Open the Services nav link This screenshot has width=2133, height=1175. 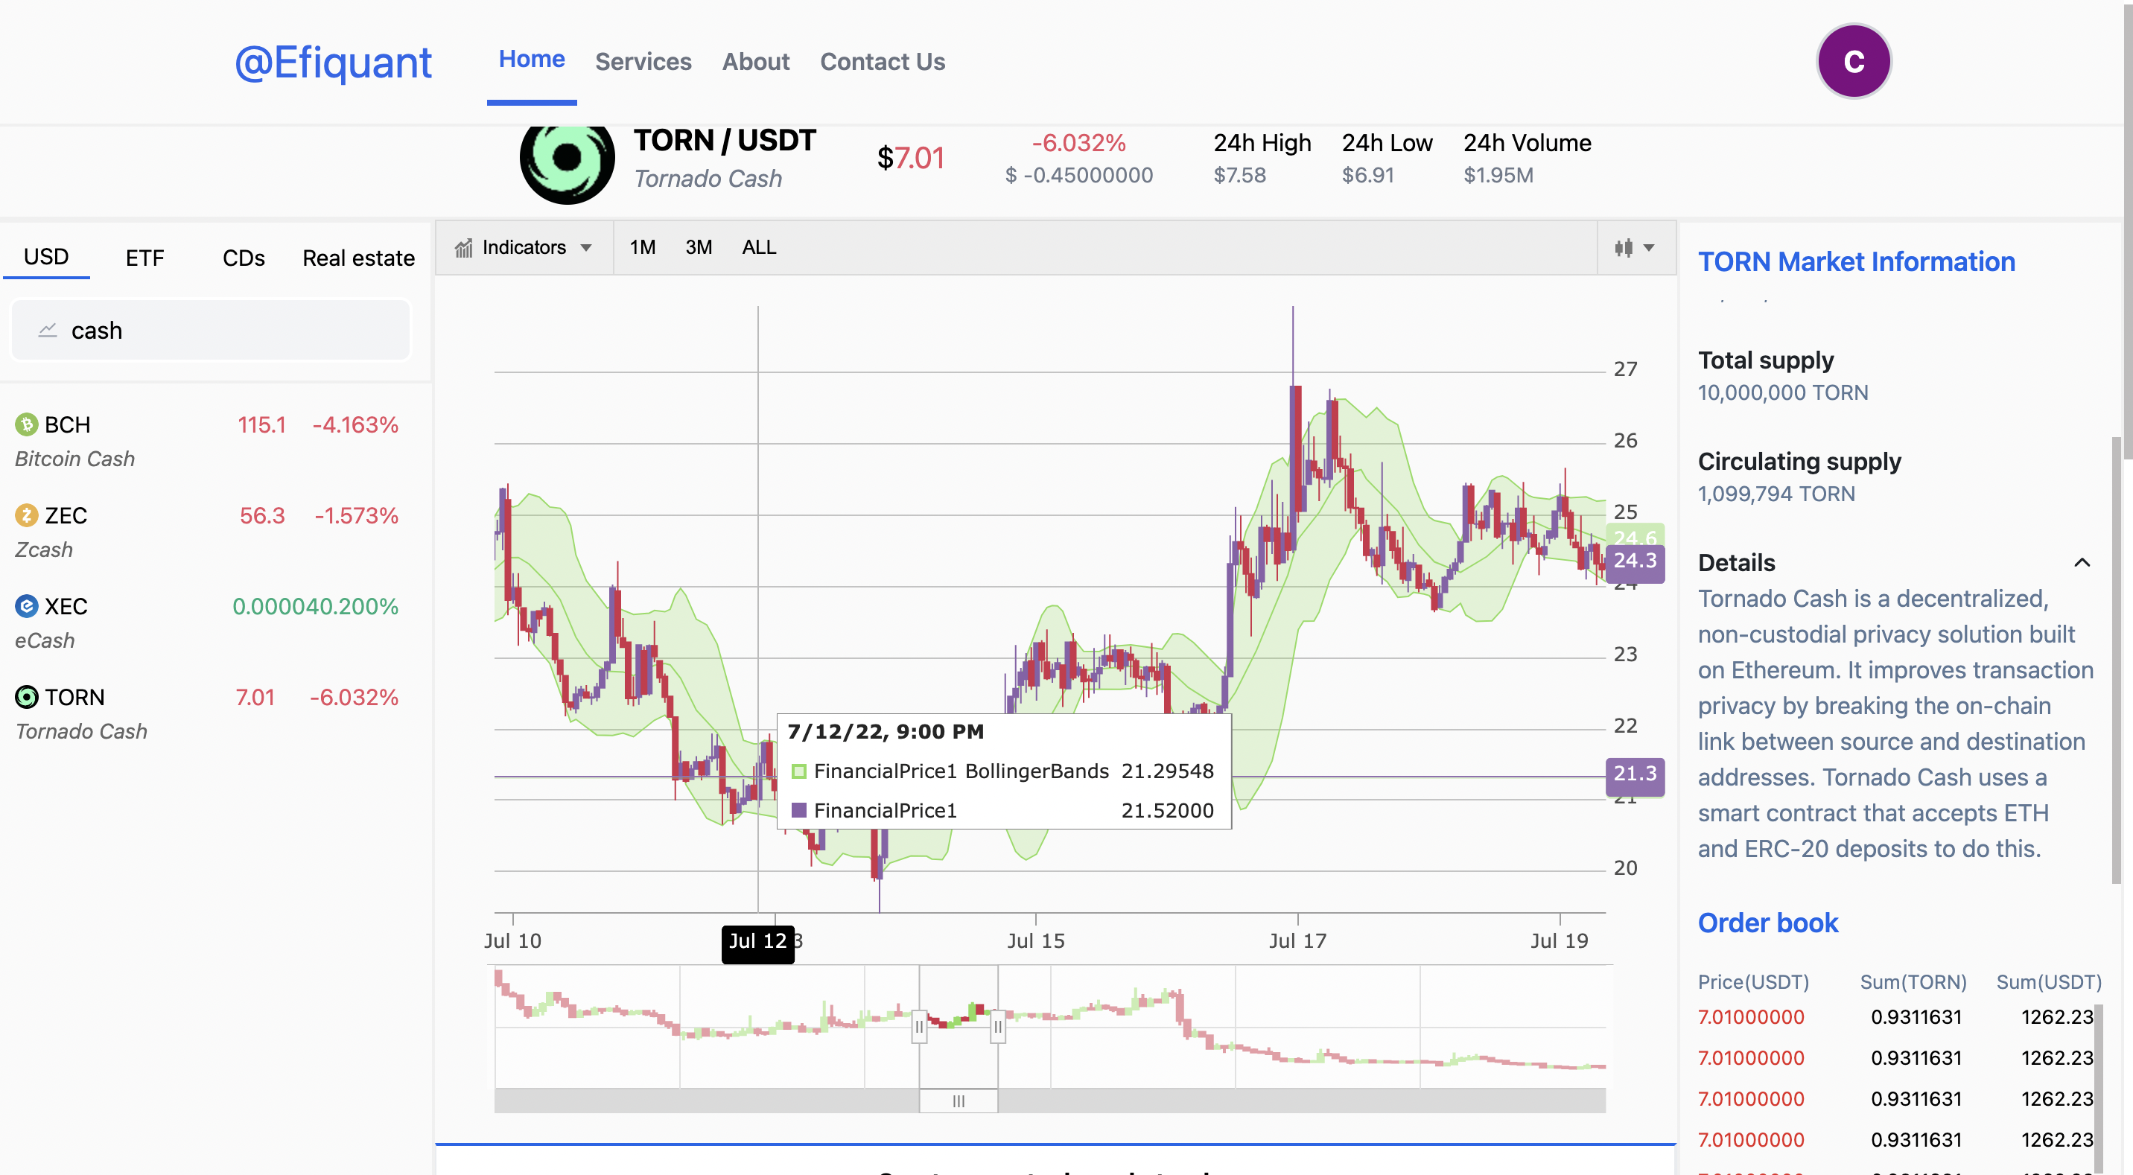point(643,61)
